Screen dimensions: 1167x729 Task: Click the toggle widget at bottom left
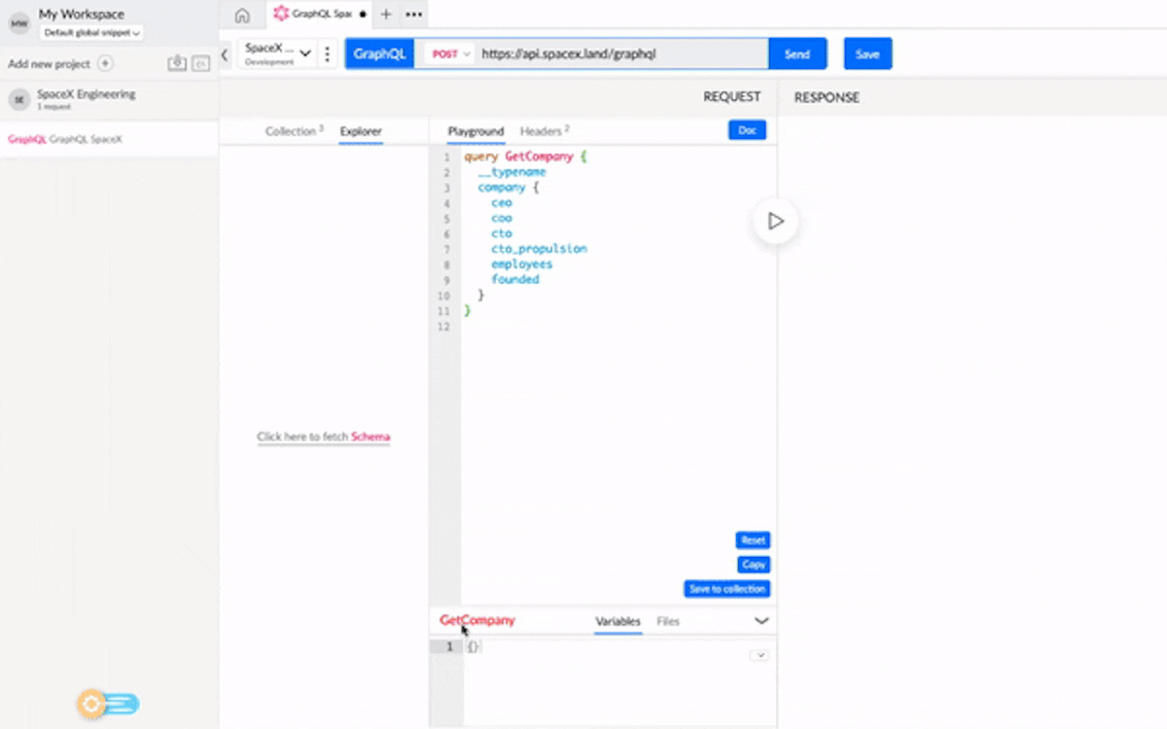(109, 704)
